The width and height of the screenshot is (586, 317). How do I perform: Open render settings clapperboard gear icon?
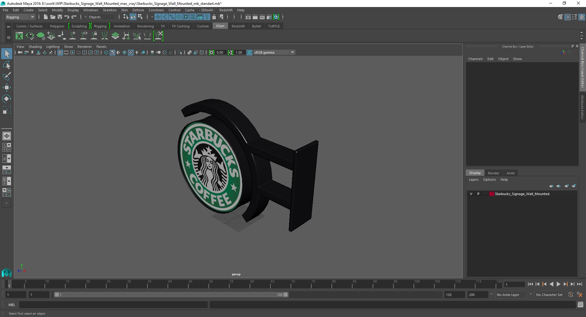coord(269,17)
